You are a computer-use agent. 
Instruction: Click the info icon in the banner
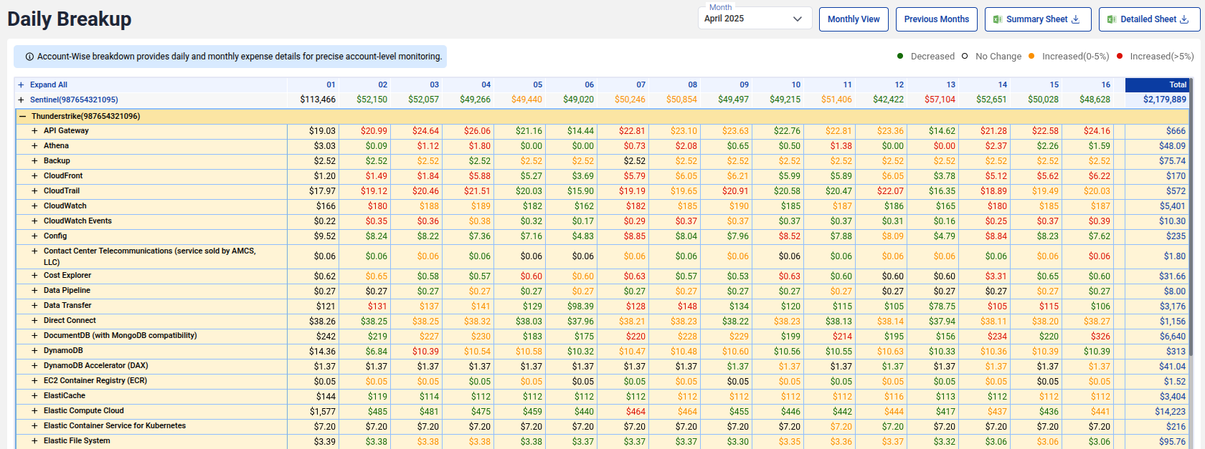coord(29,57)
